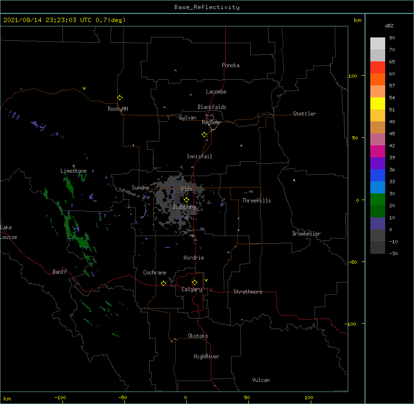This screenshot has height=404, width=414.
Task: Click the yellow diamond marker above Calgary label
Action: coord(195,283)
